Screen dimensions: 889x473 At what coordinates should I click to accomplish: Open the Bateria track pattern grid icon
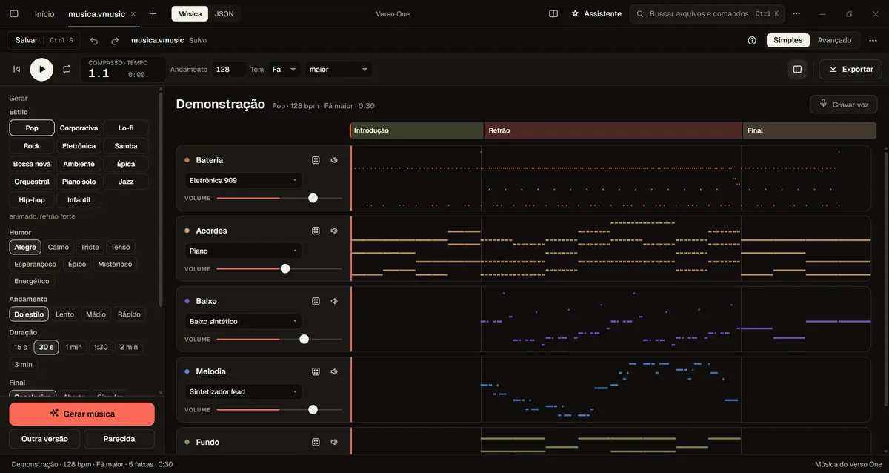pos(316,160)
